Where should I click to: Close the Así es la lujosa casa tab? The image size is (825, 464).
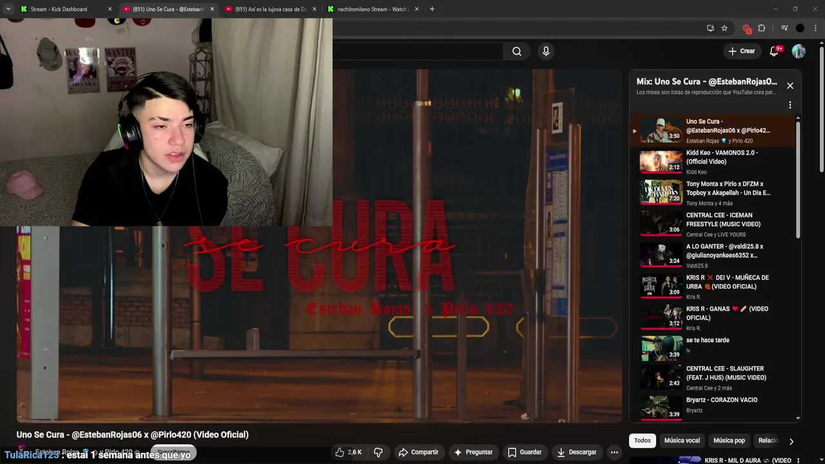[315, 9]
